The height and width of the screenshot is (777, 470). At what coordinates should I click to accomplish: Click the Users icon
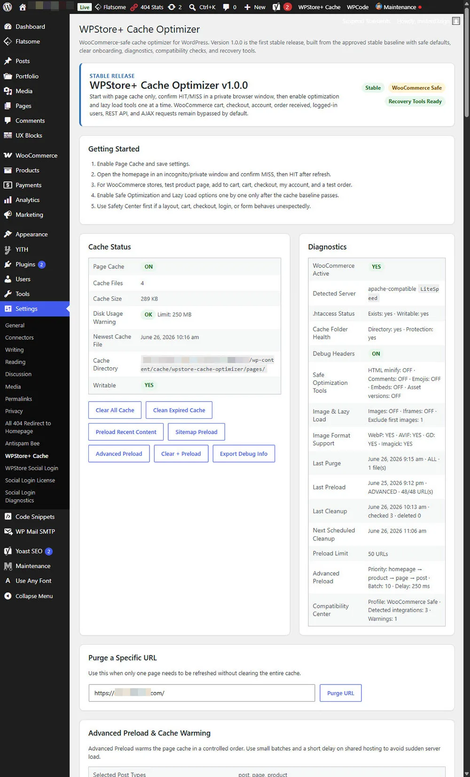pos(8,279)
